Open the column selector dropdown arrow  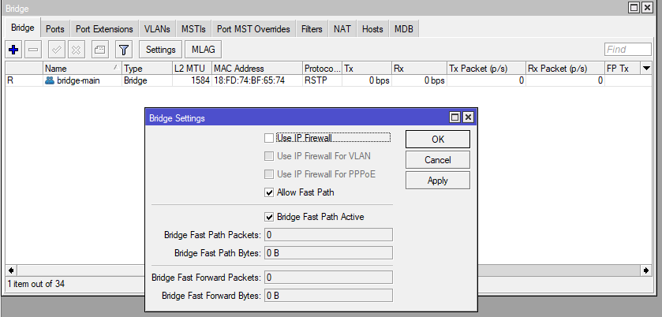tap(646, 69)
